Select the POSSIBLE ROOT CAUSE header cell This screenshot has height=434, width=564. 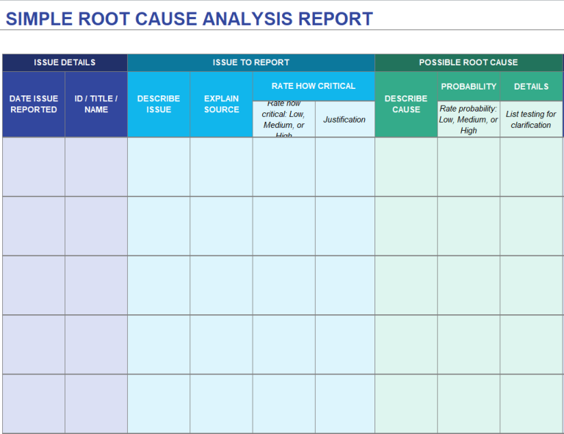click(x=469, y=62)
